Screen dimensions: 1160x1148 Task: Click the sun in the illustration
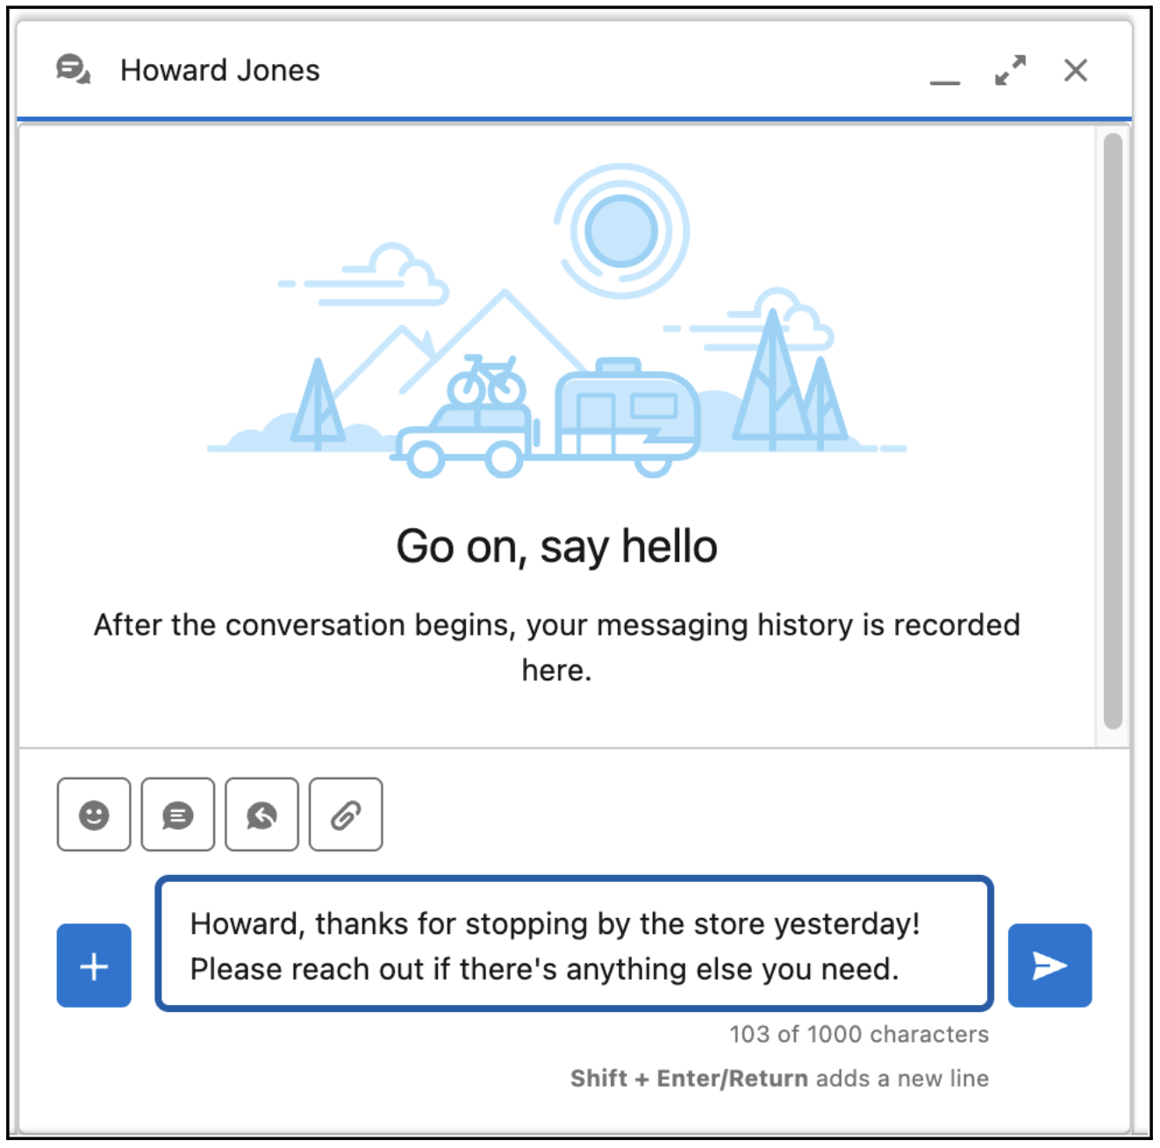pos(621,231)
